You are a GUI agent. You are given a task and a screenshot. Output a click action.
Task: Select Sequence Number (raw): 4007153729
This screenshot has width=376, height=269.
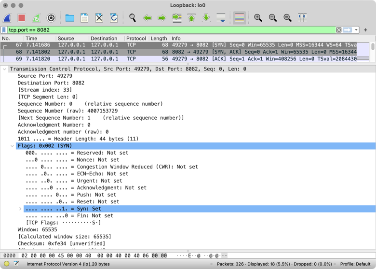point(67,111)
